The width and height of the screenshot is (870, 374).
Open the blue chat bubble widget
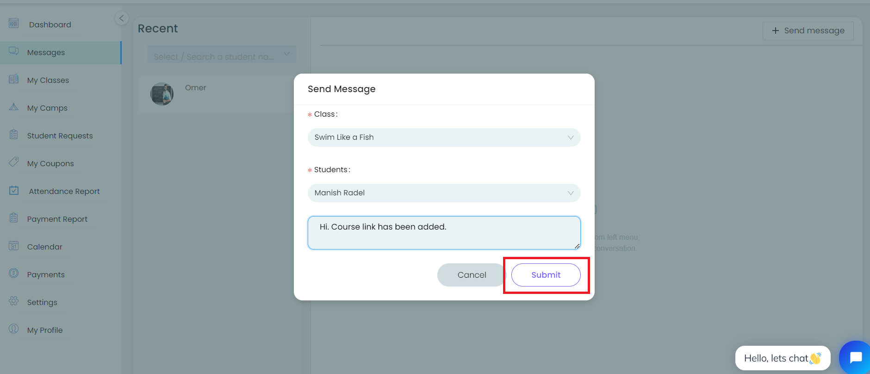pyautogui.click(x=855, y=357)
